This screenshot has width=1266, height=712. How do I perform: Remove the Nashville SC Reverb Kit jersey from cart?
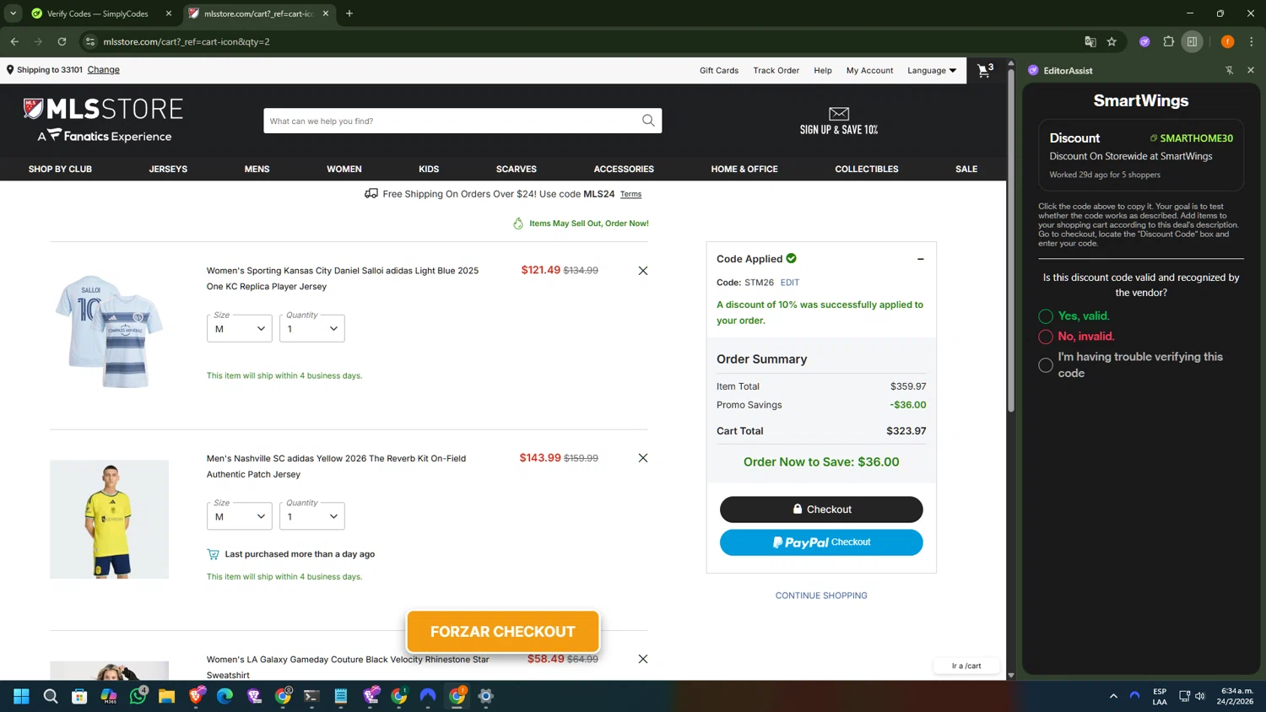tap(643, 458)
